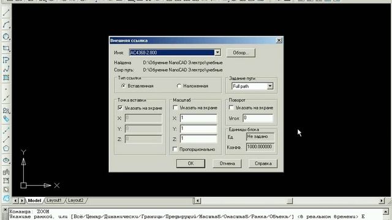Click the next layout tab arrow
Image resolution: width=392 pixels, height=220 pixels.
(22, 200)
